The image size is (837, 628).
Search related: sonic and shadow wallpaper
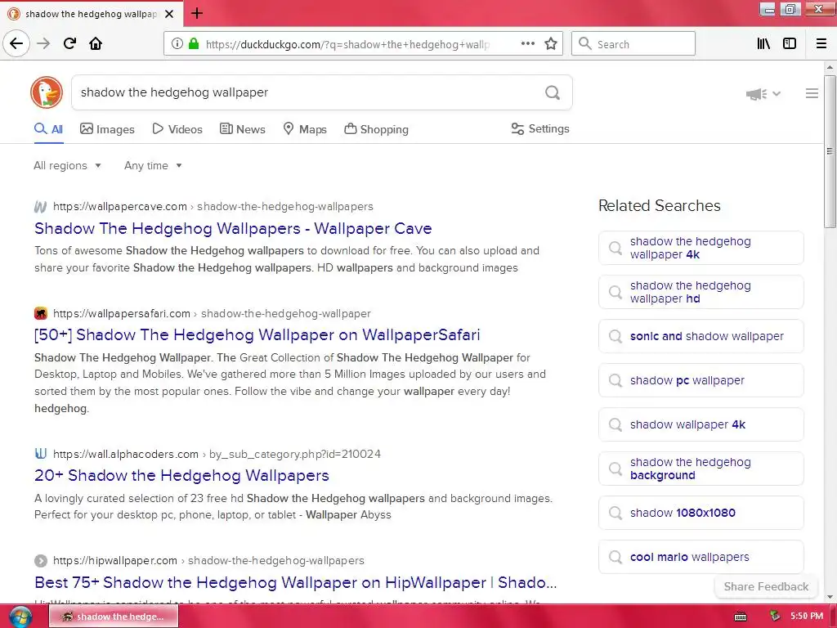(x=700, y=336)
